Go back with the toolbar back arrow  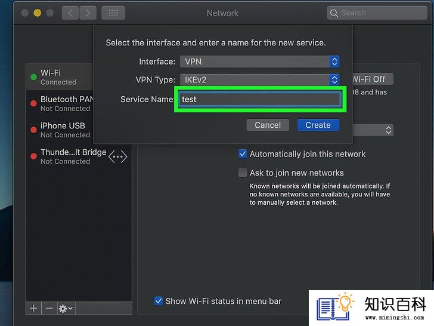point(70,13)
